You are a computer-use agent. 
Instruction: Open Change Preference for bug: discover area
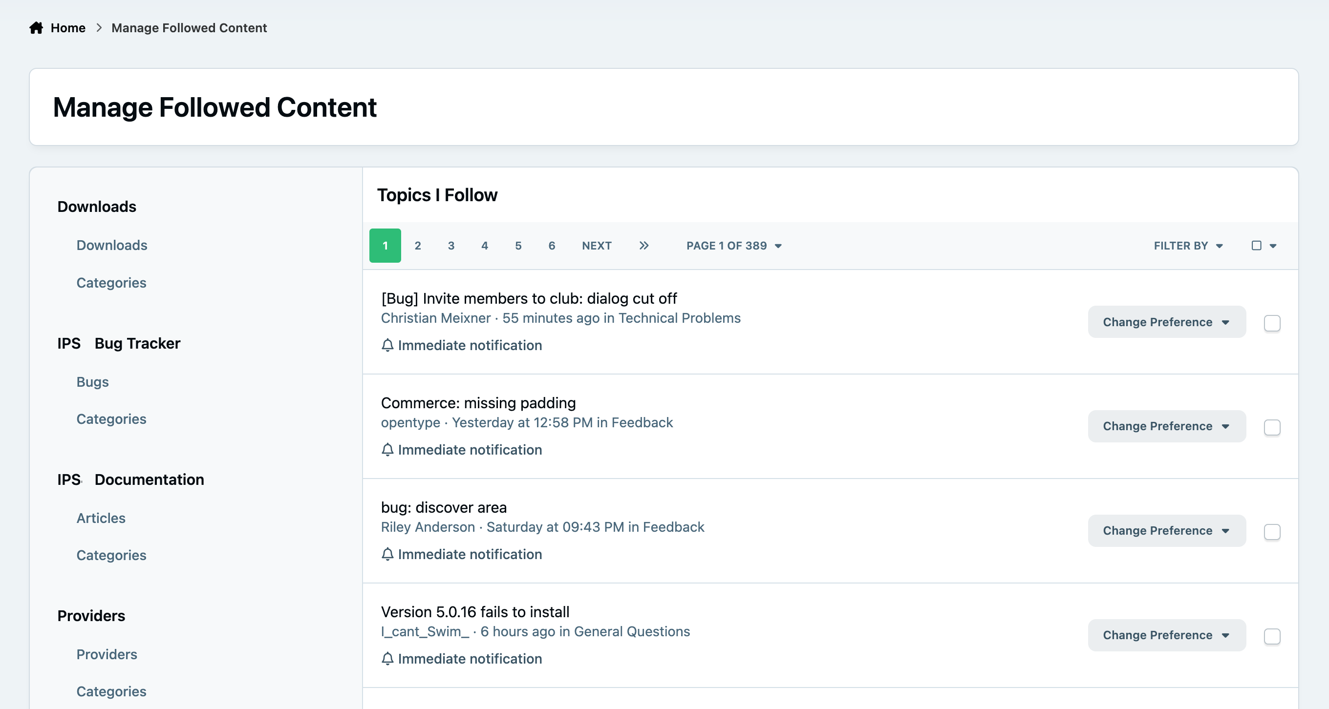1167,531
